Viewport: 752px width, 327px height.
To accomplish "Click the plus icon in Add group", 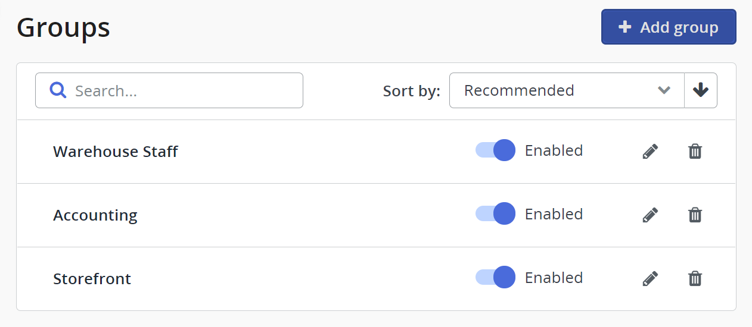I will pyautogui.click(x=624, y=27).
